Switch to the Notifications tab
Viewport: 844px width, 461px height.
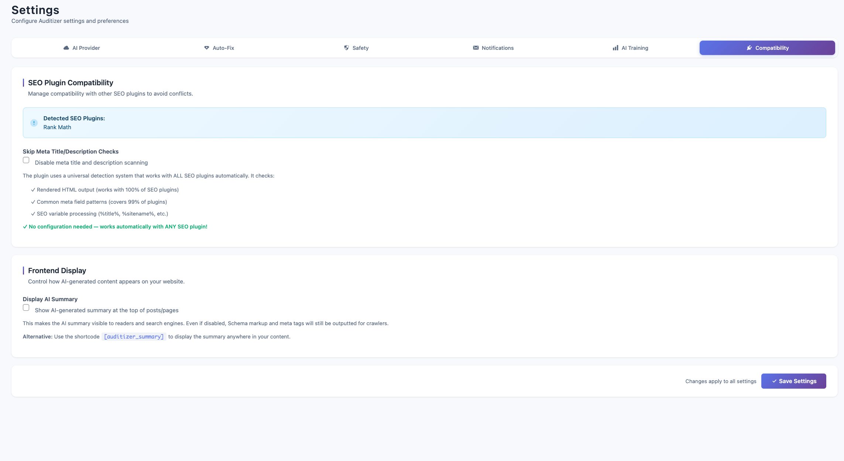pos(497,48)
